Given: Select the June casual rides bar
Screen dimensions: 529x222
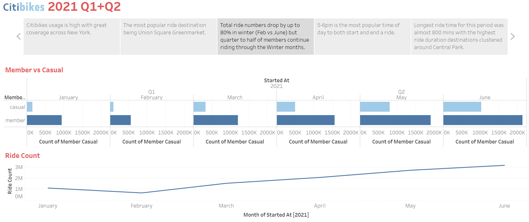Looking at the screenshot, I should pos(462,107).
